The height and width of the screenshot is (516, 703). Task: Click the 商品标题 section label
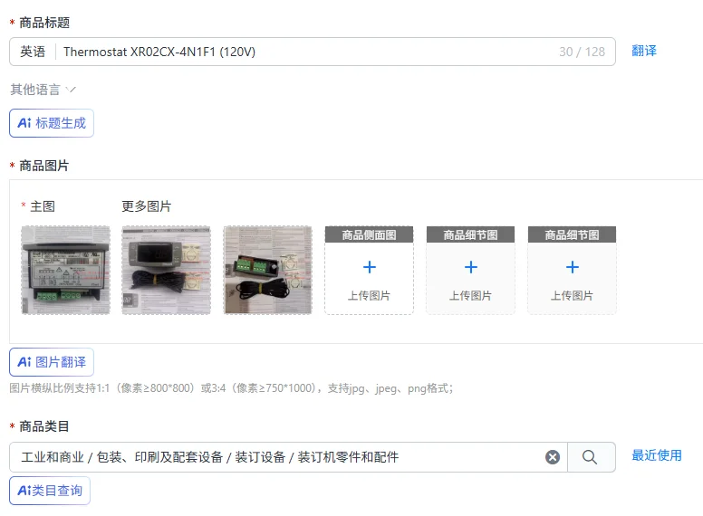click(x=44, y=23)
